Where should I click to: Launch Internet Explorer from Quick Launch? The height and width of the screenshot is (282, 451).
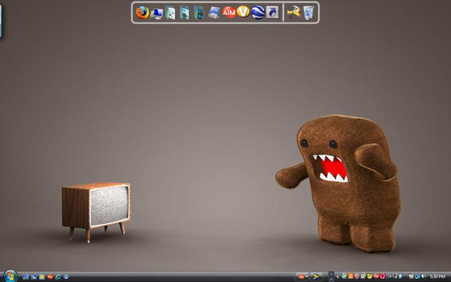(x=58, y=277)
